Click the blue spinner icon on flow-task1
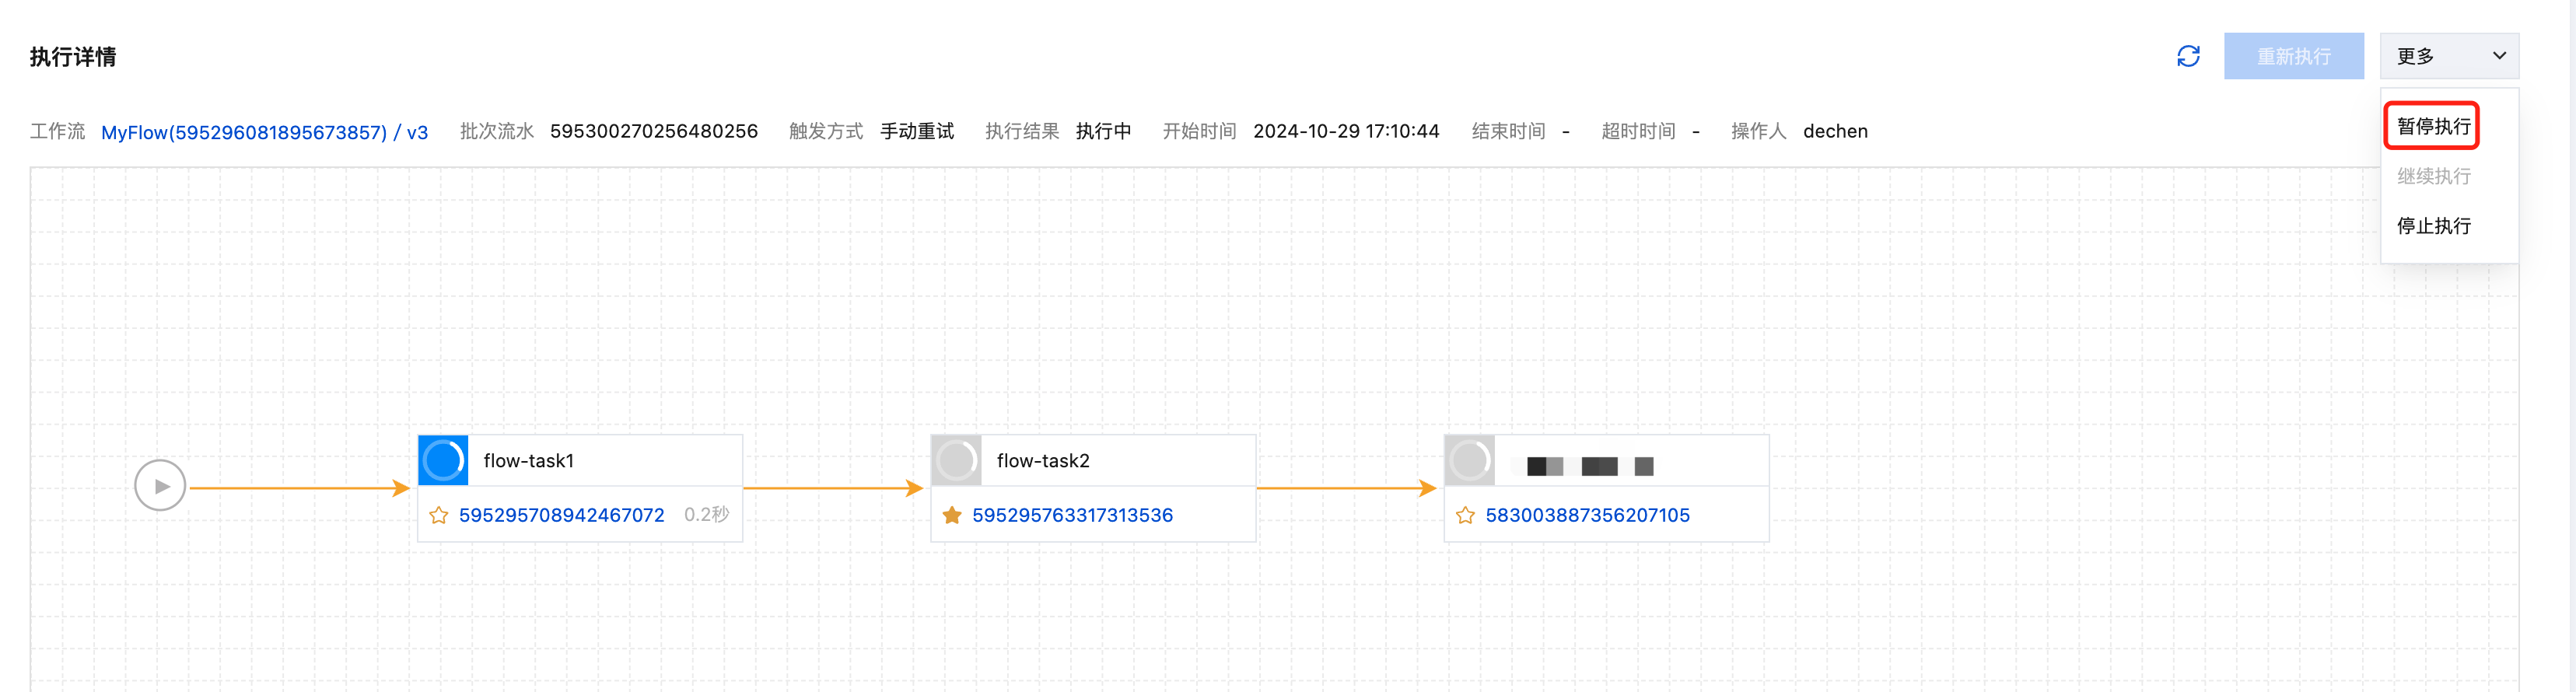Image resolution: width=2576 pixels, height=692 pixels. 443,460
